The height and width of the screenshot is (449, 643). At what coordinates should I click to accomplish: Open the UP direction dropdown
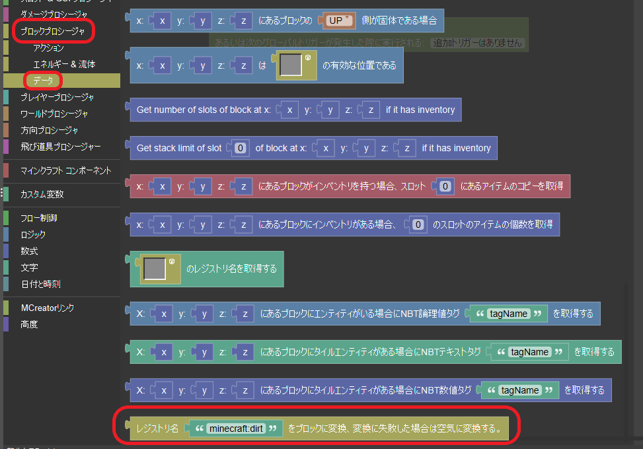point(340,21)
